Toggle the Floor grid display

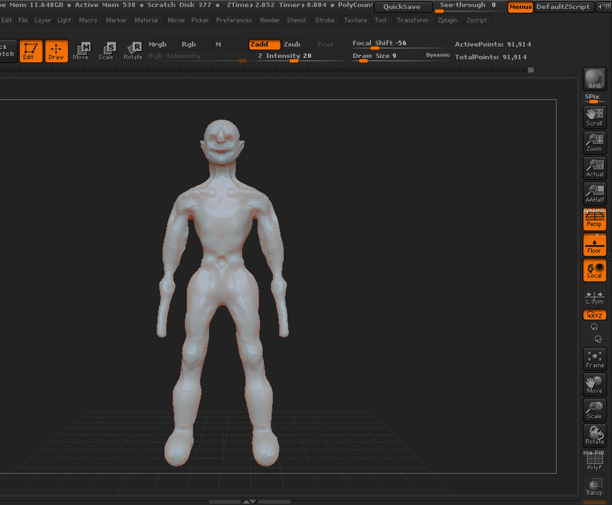[x=594, y=245]
